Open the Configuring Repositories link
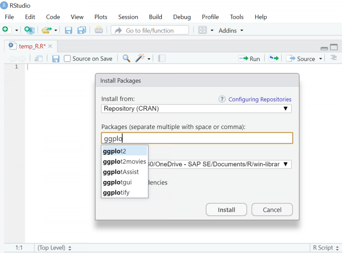The height and width of the screenshot is (253, 342). pos(260,99)
